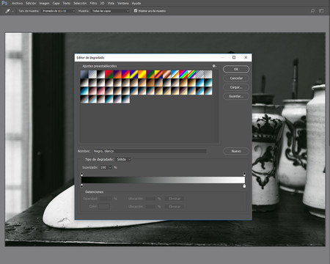Click the Photoshop Ps logo icon

[4, 3]
